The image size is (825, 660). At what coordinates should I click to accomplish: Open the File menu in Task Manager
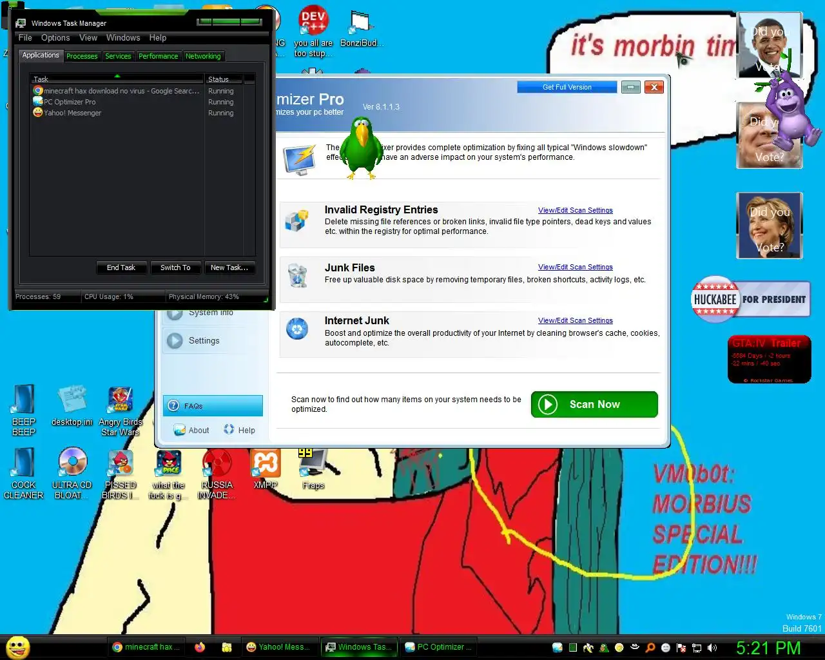[25, 38]
